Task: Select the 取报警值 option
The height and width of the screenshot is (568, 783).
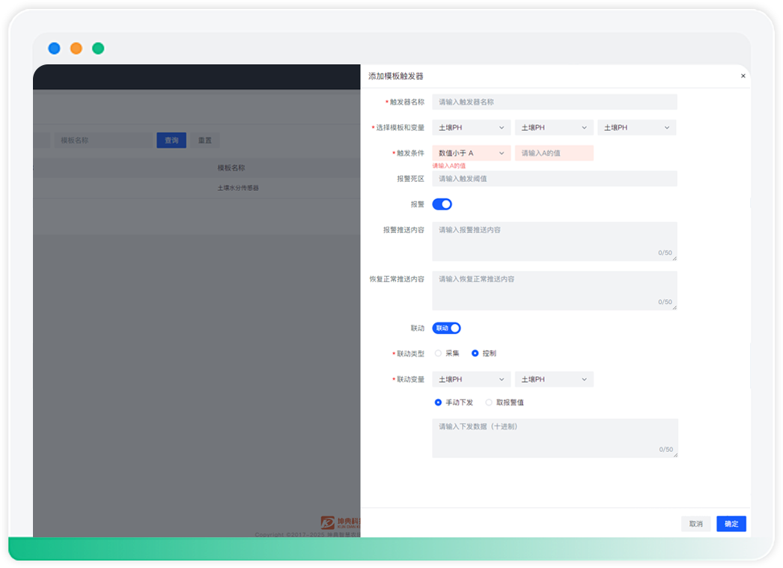Action: pos(490,403)
